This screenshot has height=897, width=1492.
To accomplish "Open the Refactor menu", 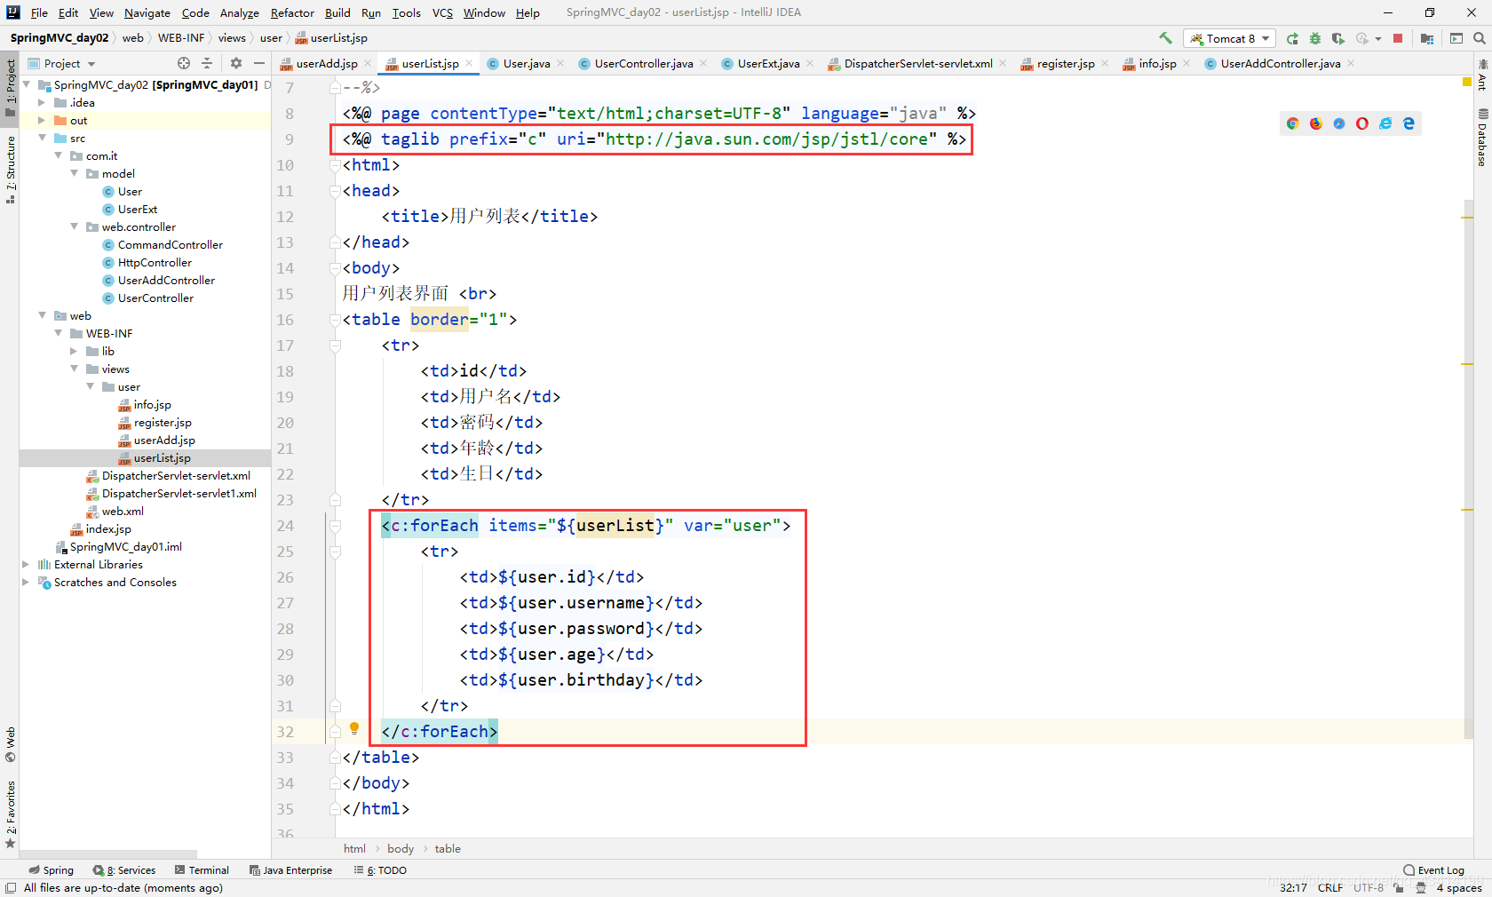I will [292, 12].
